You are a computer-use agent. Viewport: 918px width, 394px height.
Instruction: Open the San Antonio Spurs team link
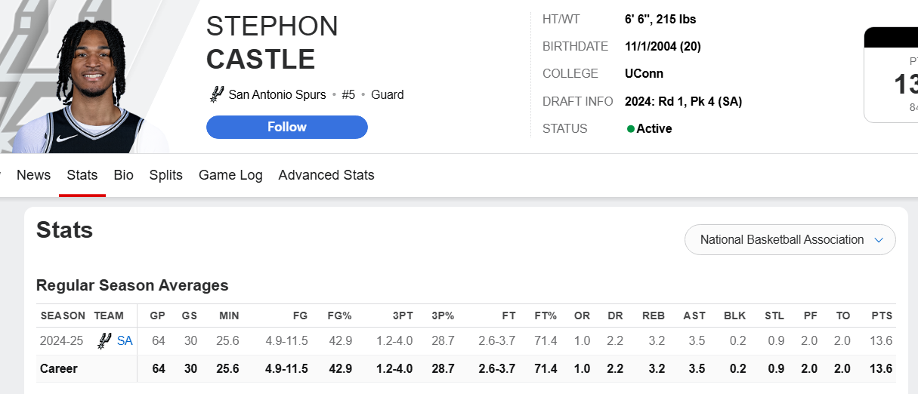[x=277, y=94]
